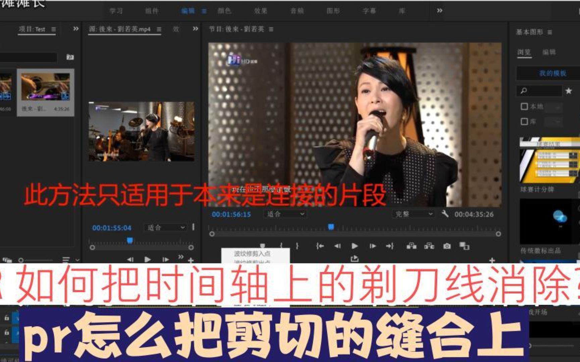
Task: Click the program monitor playhead marker
Action: (x=331, y=227)
